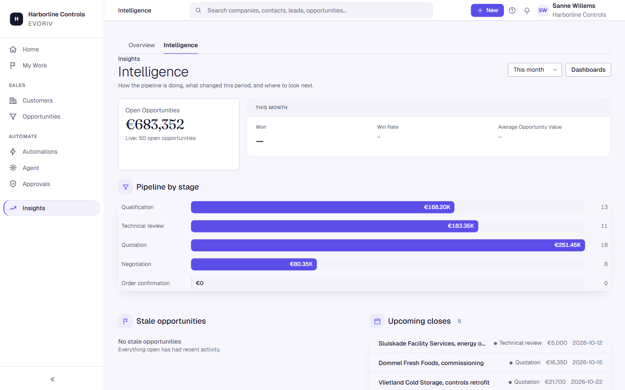This screenshot has width=625, height=390.
Task: Click the Negotiation €80.35K pipeline bar
Action: (x=254, y=264)
